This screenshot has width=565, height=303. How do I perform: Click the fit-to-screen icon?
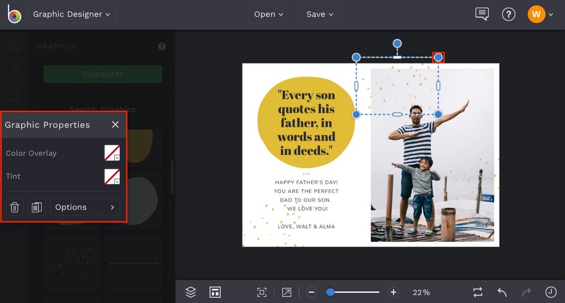pos(262,292)
